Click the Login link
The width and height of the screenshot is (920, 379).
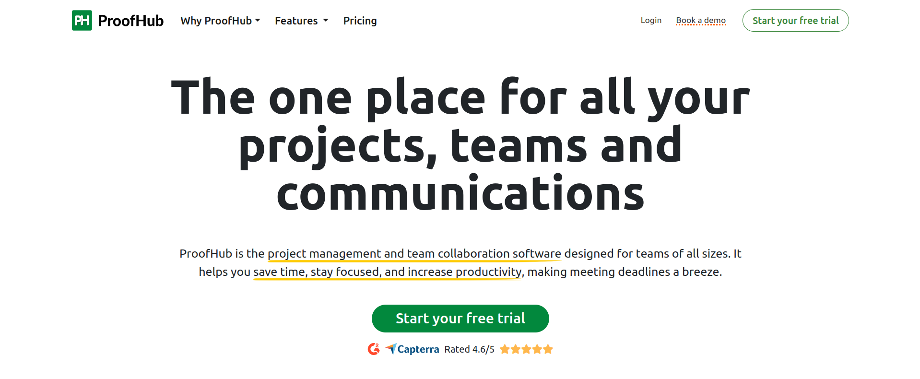[651, 20]
